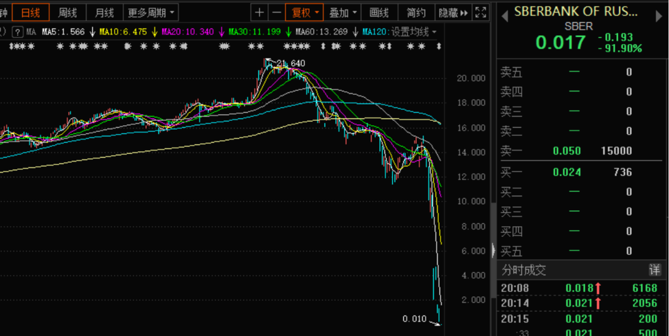Screen dimensions: 669x336
Task: Click the zoom out minus icon
Action: [276, 12]
